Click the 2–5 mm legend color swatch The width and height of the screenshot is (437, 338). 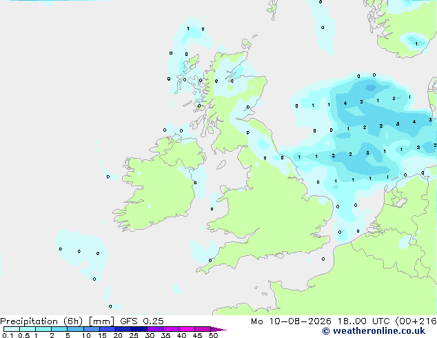click(x=59, y=329)
